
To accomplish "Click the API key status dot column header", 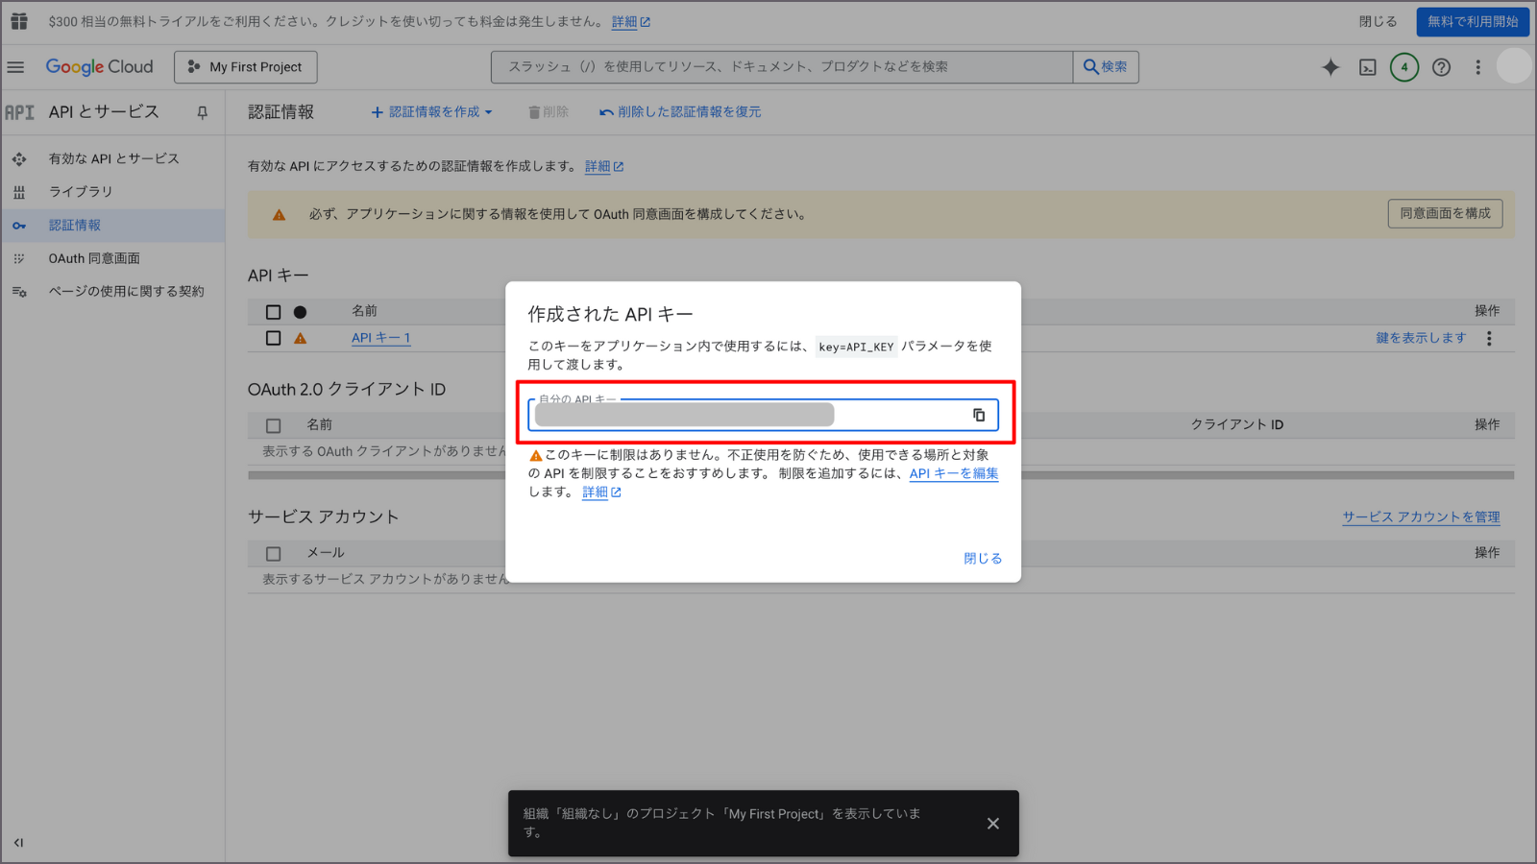I will [x=301, y=312].
